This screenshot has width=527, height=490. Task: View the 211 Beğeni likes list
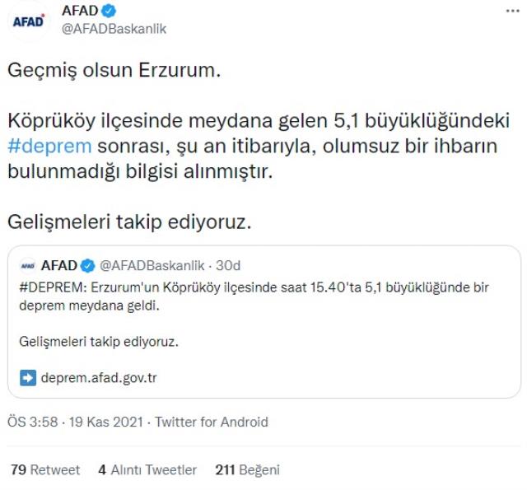click(247, 469)
